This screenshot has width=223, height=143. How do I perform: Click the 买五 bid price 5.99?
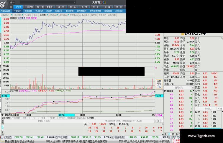(x=205, y=88)
